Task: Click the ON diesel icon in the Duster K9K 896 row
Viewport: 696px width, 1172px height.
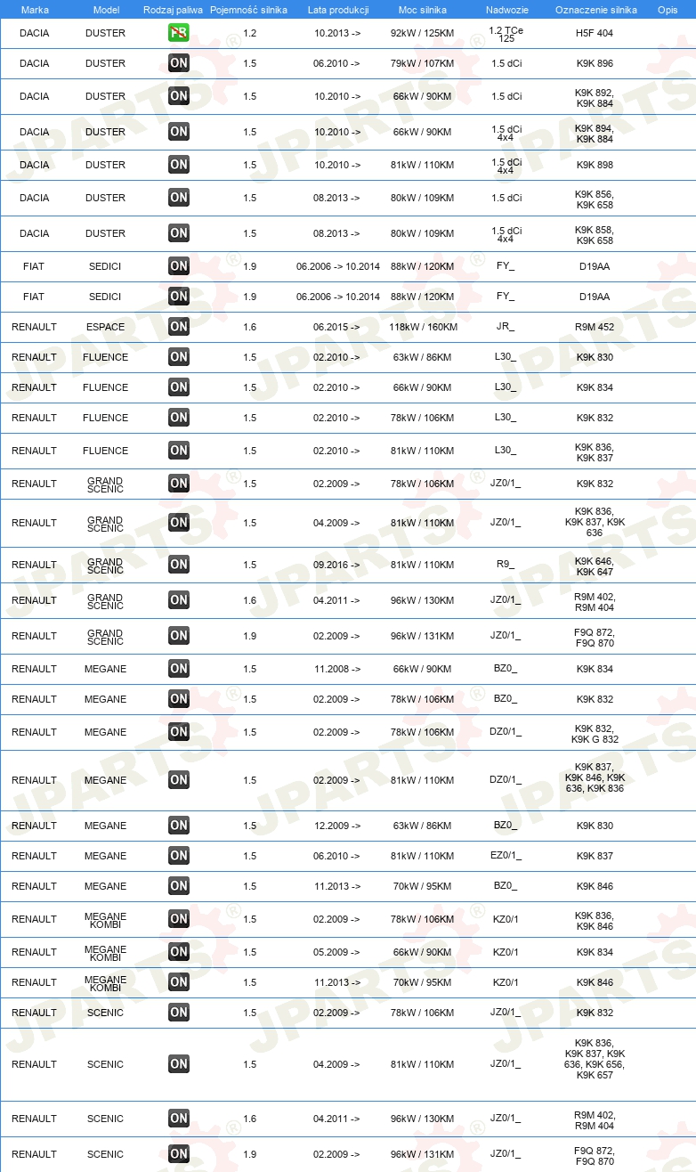Action: point(179,63)
